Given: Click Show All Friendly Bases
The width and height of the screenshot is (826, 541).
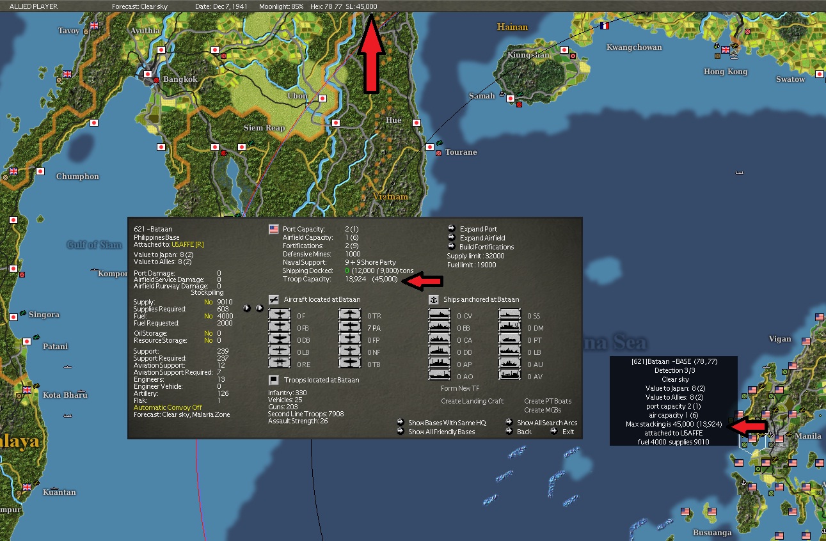Looking at the screenshot, I should pos(441,432).
